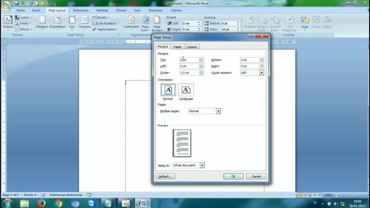The image size is (370, 208).
Task: Switch to the References ribbon tab
Action: coord(81,10)
